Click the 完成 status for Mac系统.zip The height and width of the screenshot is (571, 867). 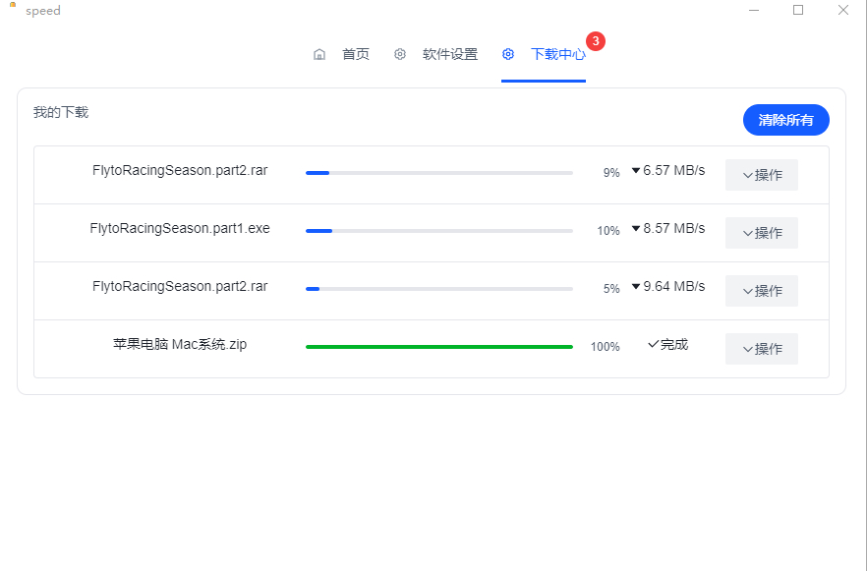coord(670,344)
